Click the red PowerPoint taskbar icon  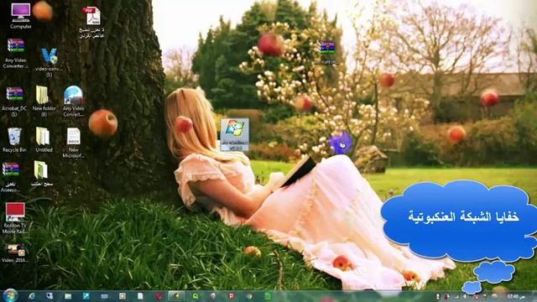click(232, 296)
